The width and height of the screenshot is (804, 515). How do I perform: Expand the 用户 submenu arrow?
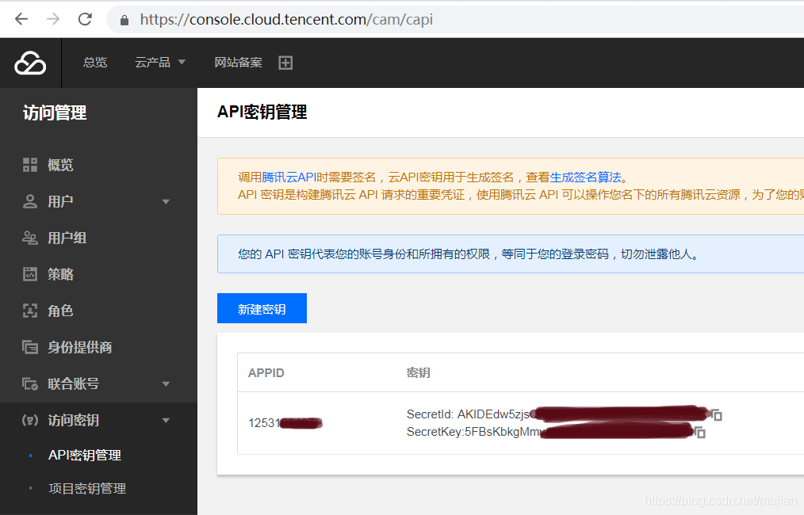(x=166, y=202)
